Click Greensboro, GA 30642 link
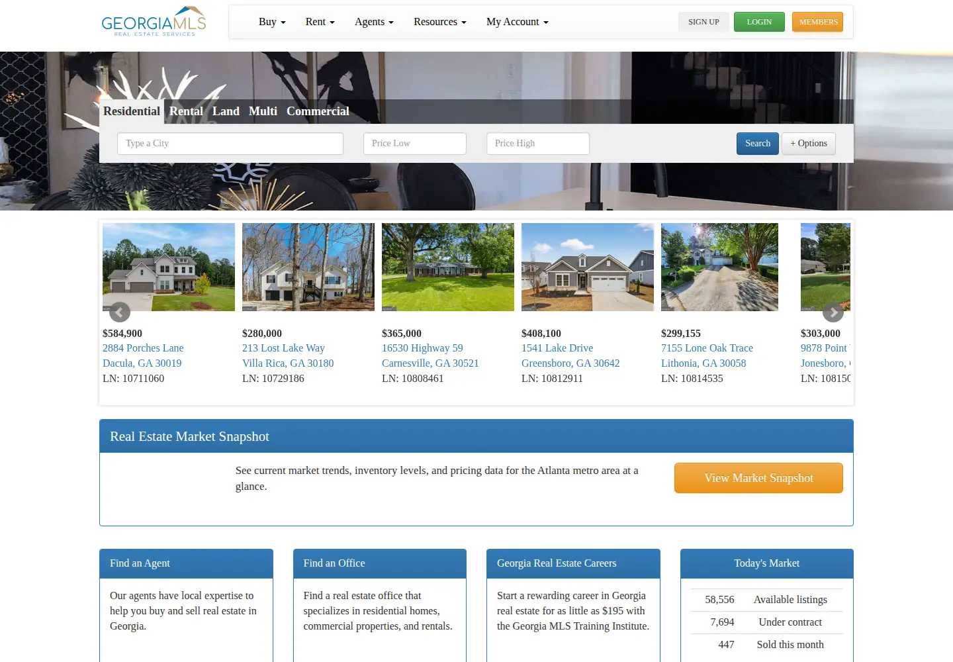This screenshot has height=662, width=953. click(x=570, y=363)
